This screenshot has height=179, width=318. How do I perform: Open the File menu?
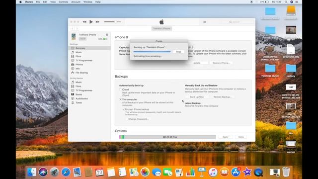pos(38,2)
